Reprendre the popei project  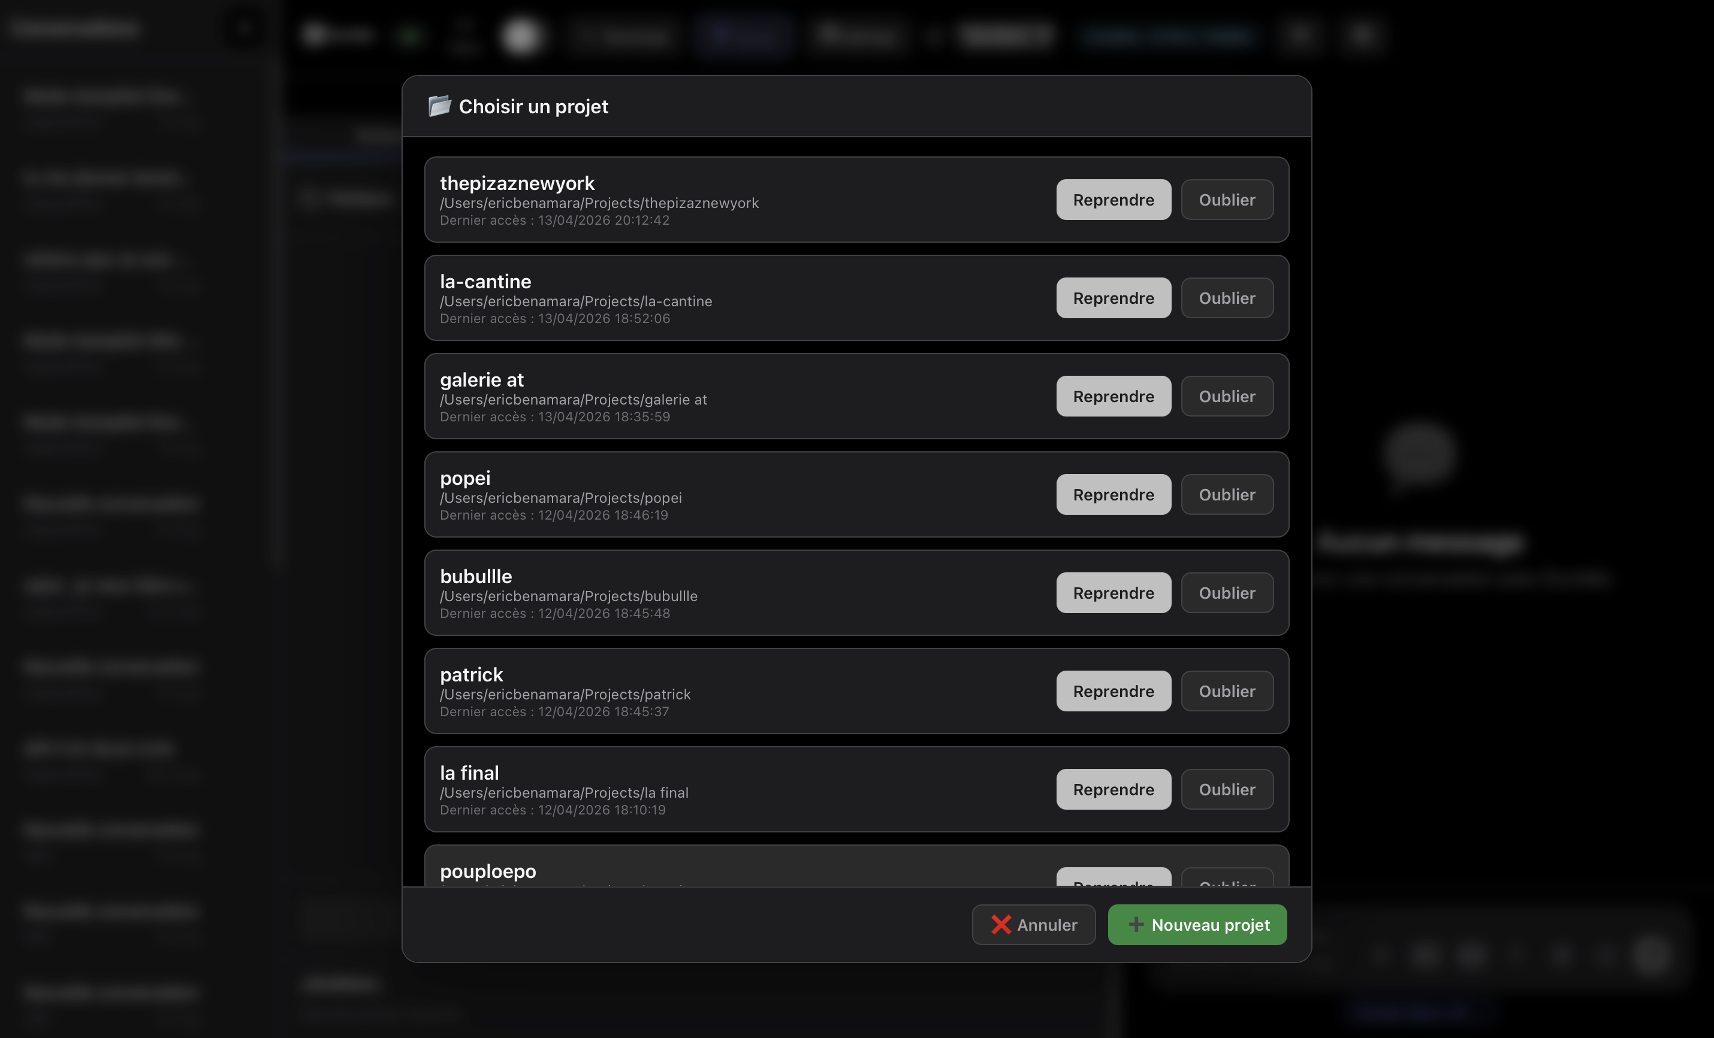pos(1112,494)
